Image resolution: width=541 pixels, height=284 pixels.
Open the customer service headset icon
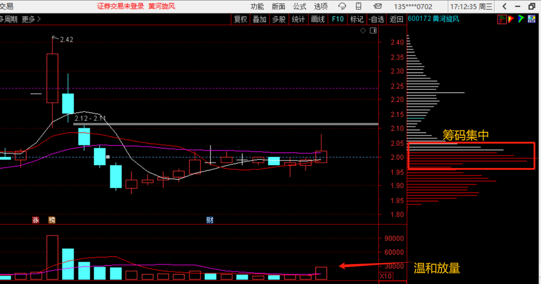(x=342, y=6)
